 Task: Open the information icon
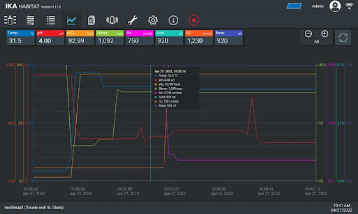point(173,20)
